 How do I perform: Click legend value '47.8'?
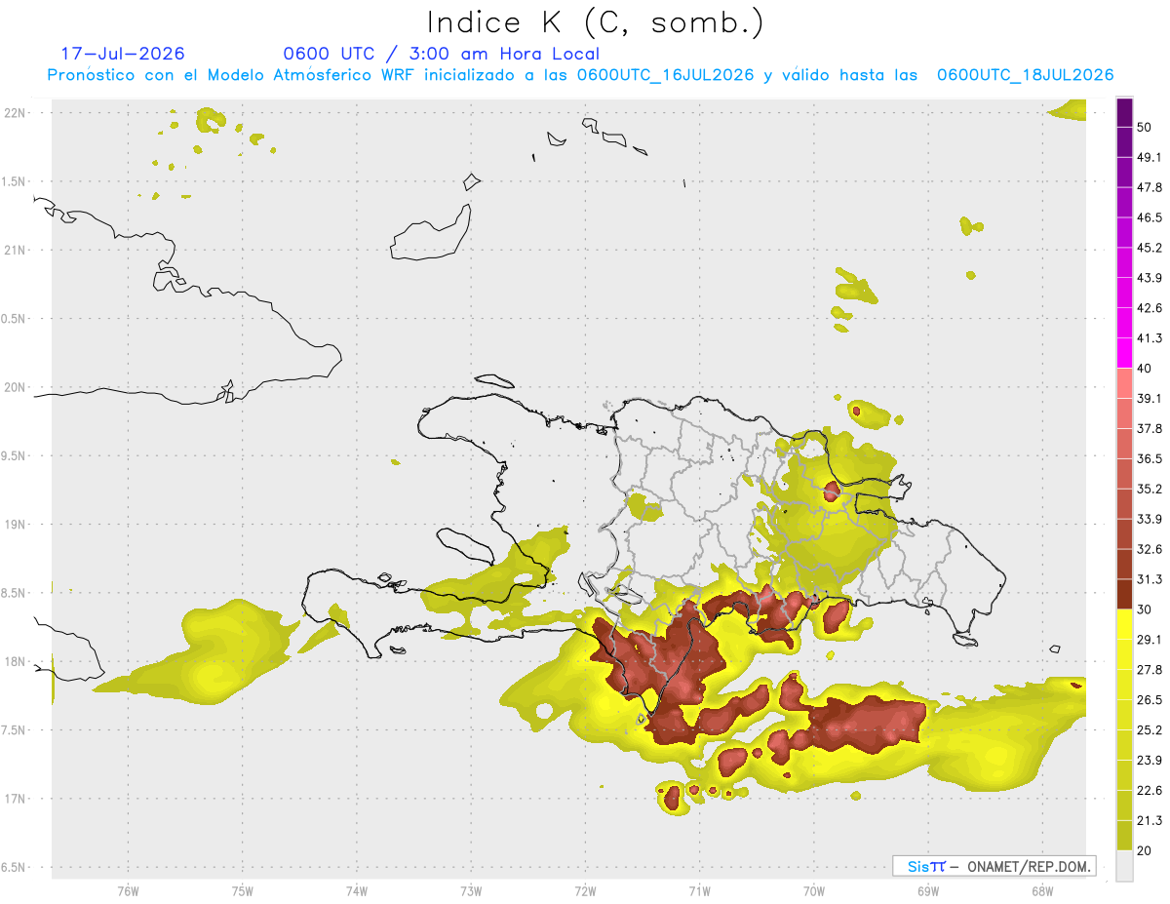(1150, 187)
